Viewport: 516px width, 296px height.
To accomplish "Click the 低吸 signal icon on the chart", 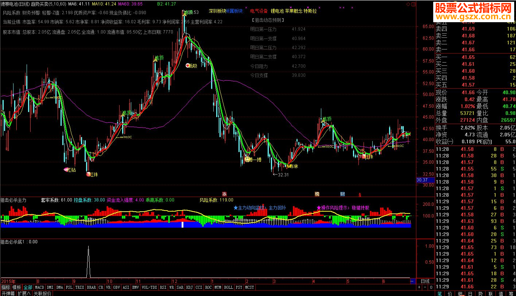I will pos(188,65).
